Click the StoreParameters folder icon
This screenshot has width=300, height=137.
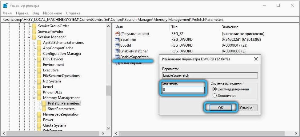(x=44, y=109)
